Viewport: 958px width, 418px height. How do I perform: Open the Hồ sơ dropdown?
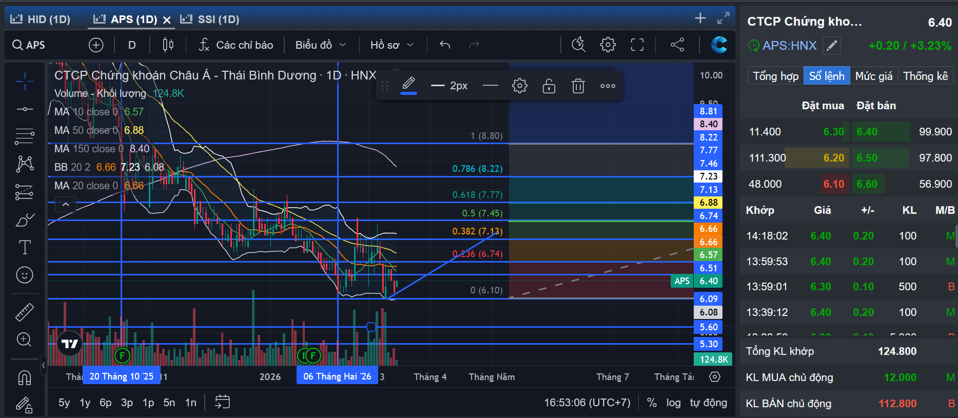[392, 45]
